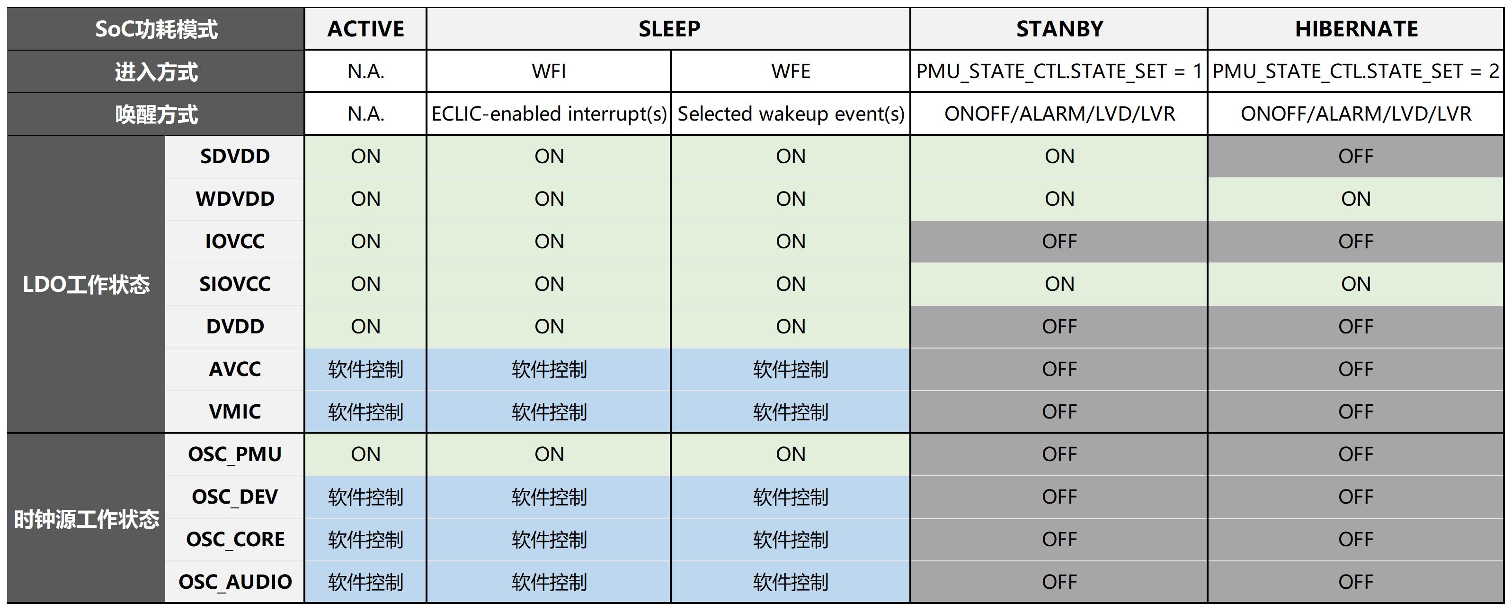The image size is (1512, 611).
Task: Click the 时钟源工作状态 row group label
Action: 86,519
